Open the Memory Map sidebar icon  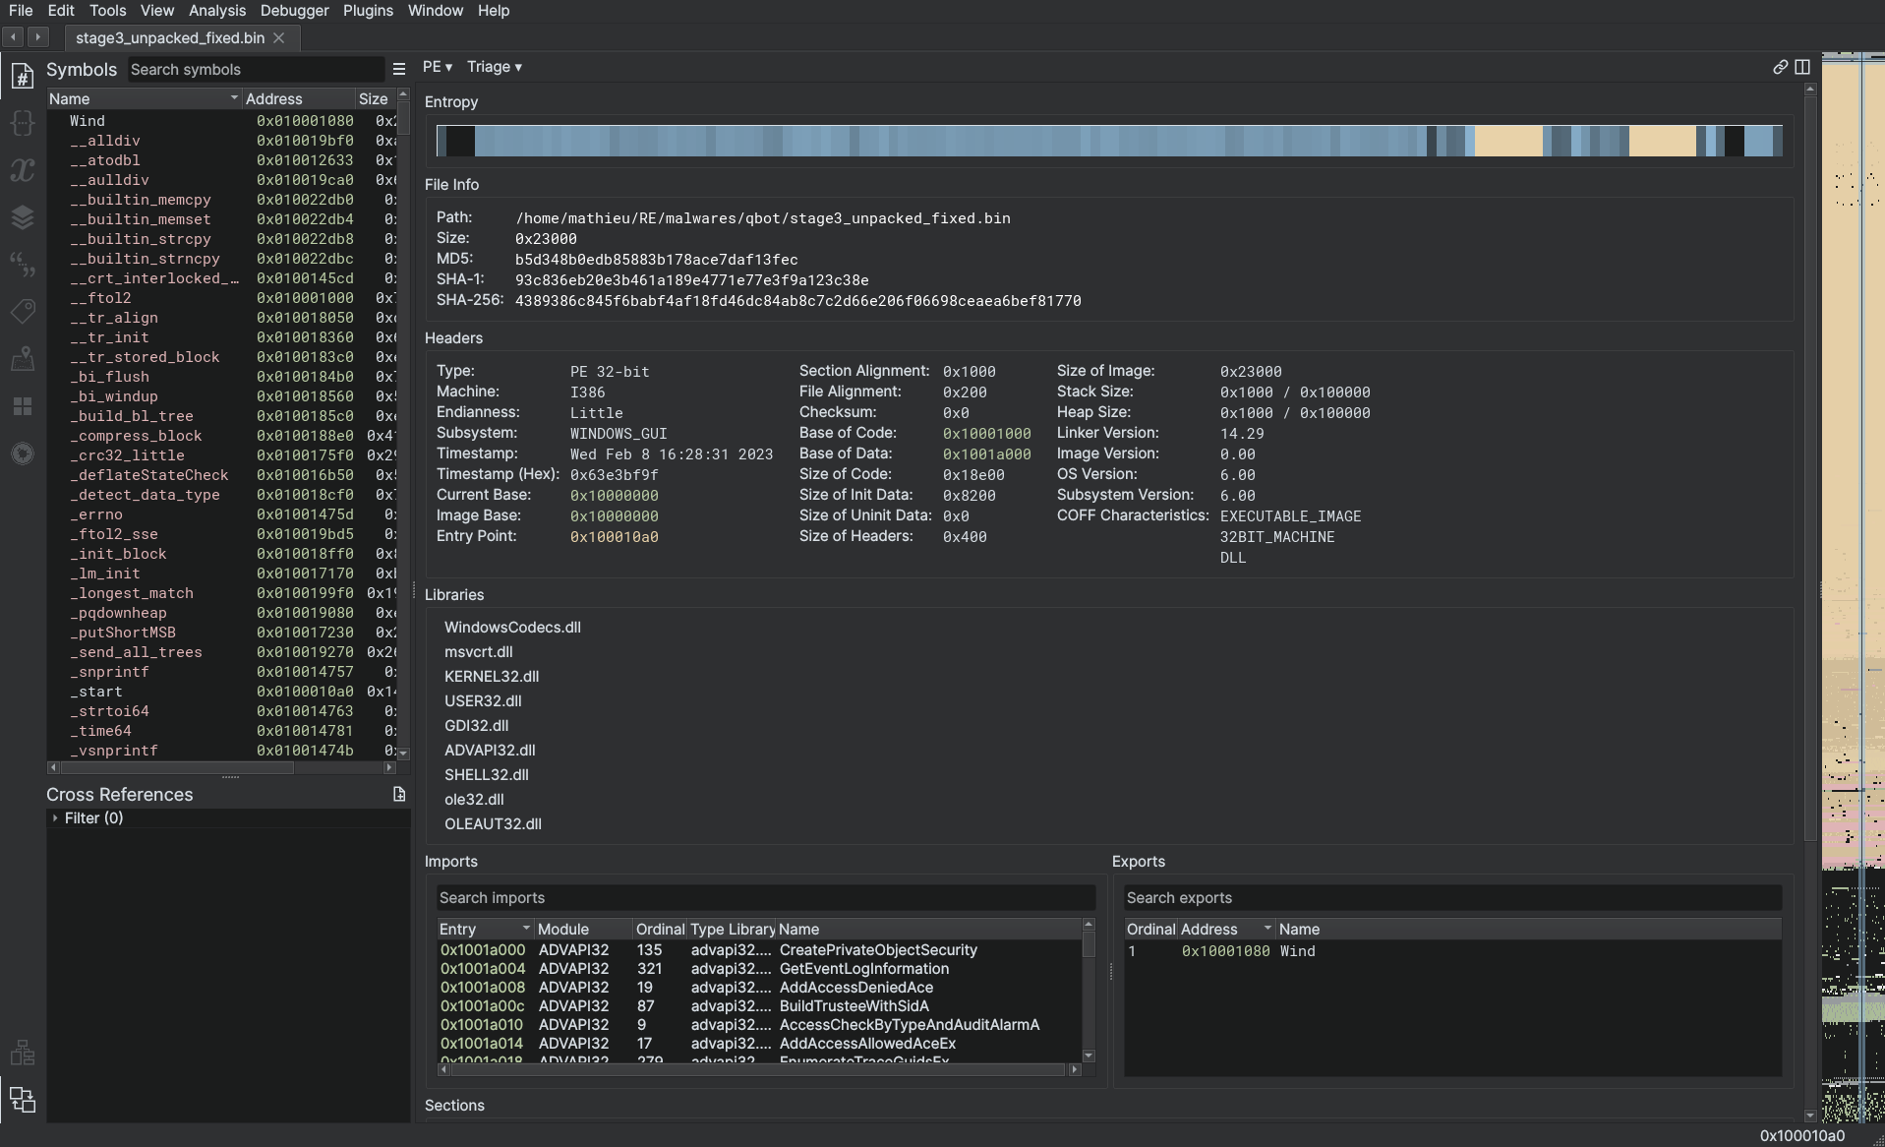pos(22,359)
